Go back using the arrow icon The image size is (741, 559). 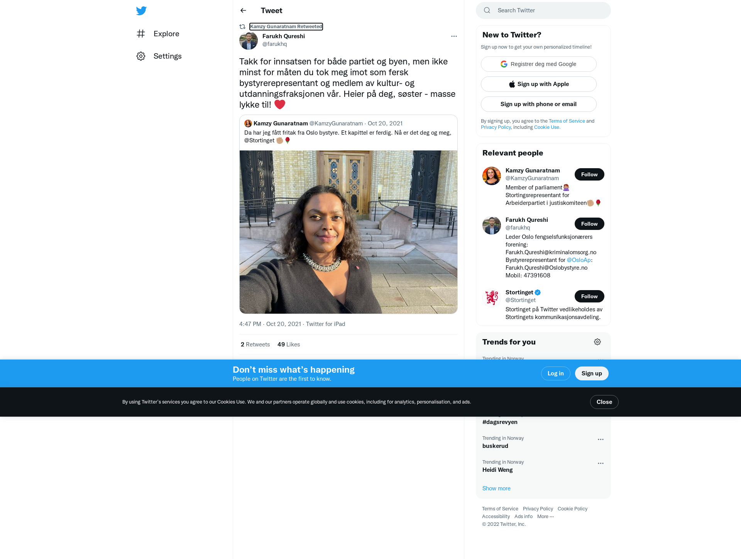coord(243,10)
